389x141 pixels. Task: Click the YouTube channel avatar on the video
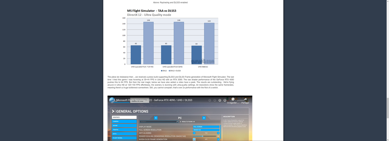(112, 100)
